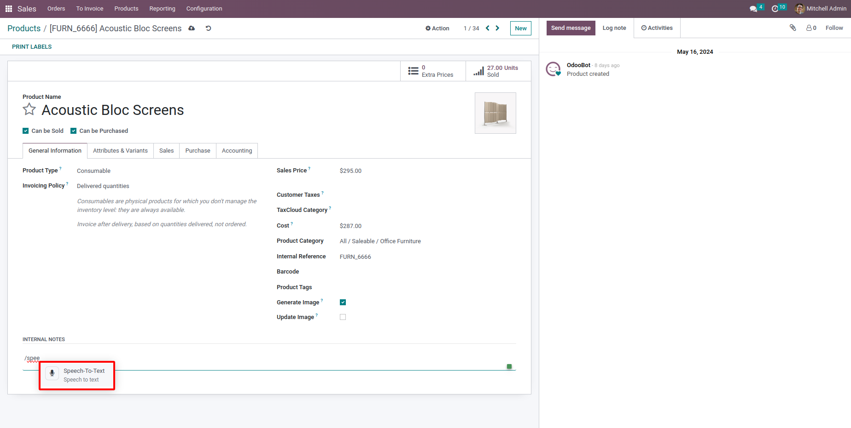Open Product Category dropdown field

coord(428,241)
